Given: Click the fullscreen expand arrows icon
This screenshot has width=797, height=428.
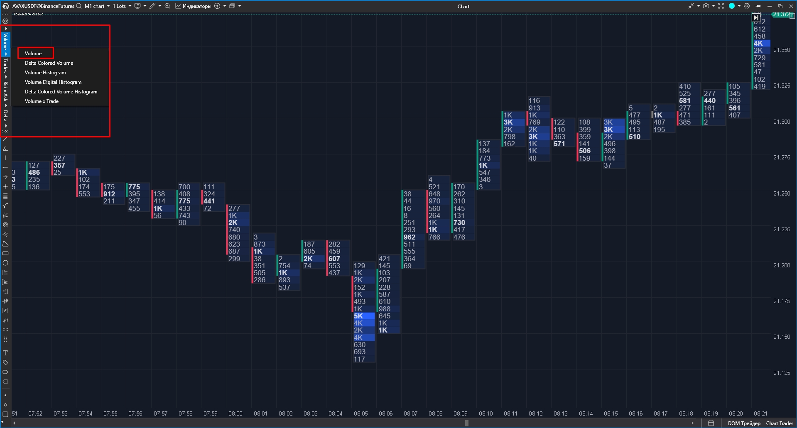Looking at the screenshot, I should coord(721,6).
